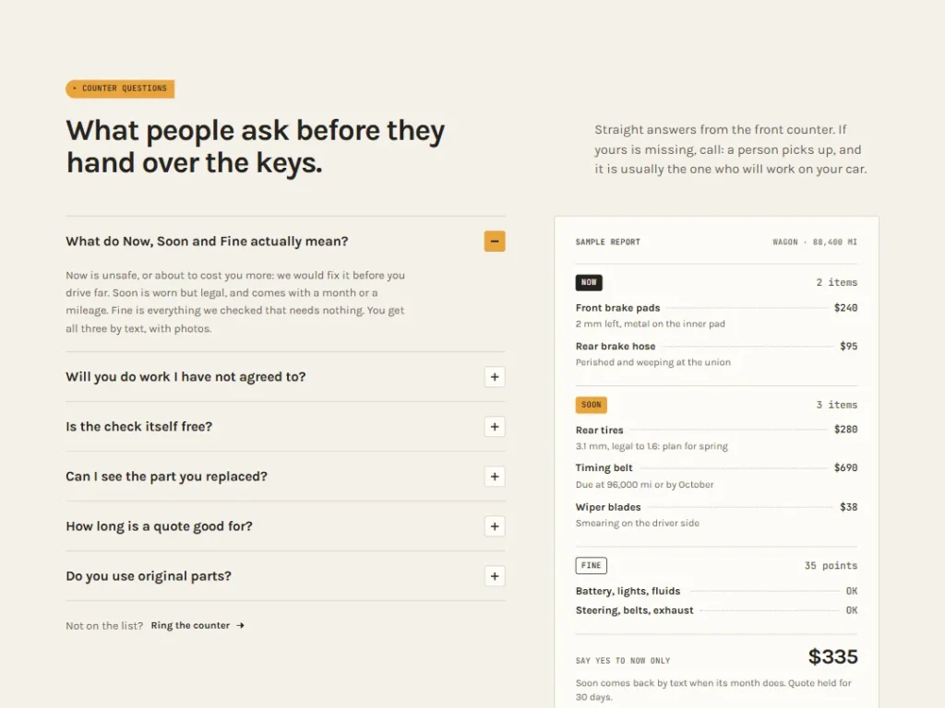Click the $280 price
Screen dimensions: 945x708
(845, 430)
